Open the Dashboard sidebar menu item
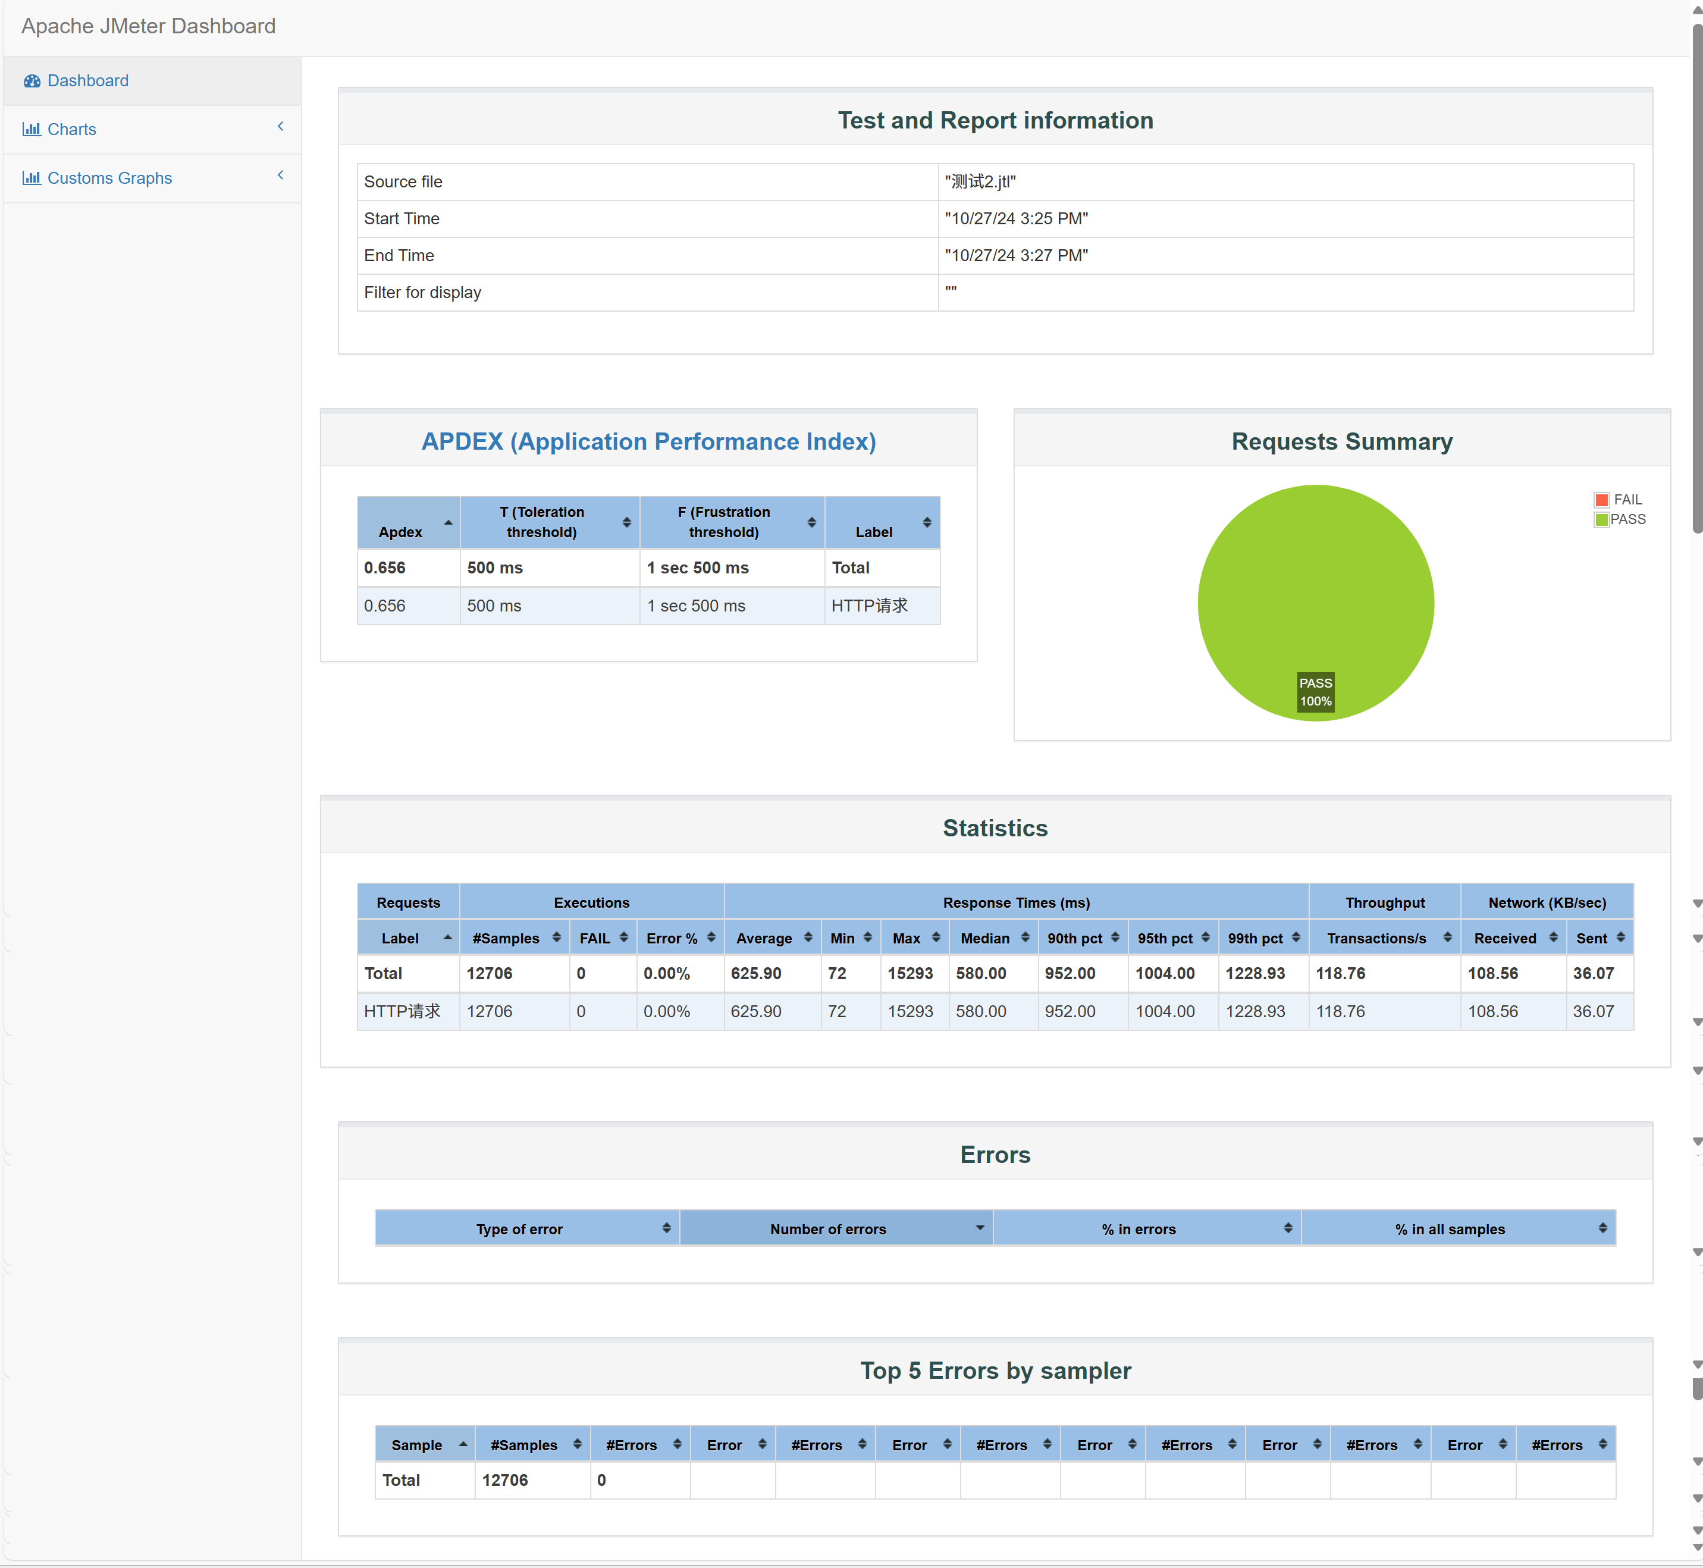The image size is (1703, 1568). click(88, 81)
